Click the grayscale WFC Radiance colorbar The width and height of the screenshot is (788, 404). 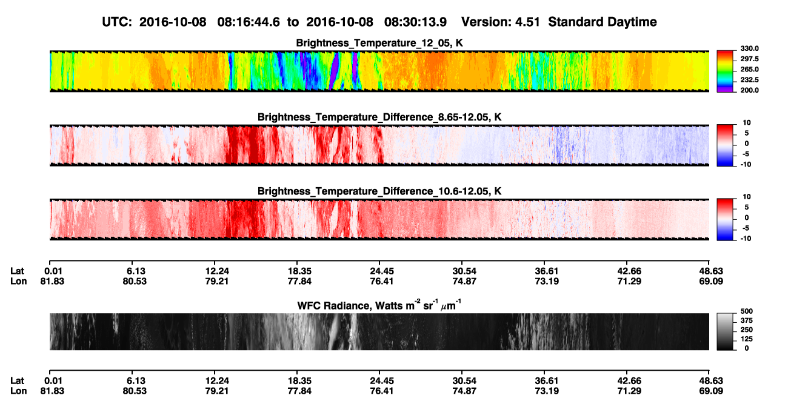click(725, 331)
